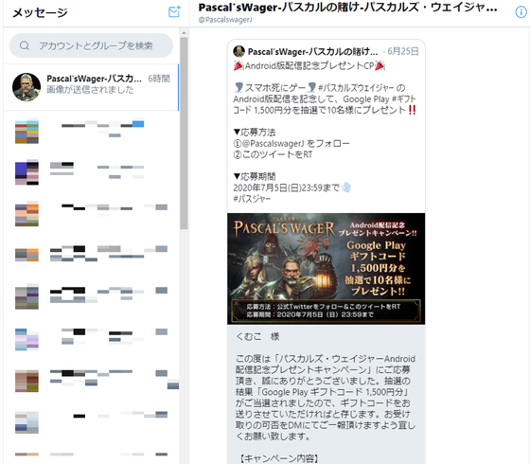530x464 pixels.
Task: Click the 2020年7月5日(日)23:59まで text
Action: [x=286, y=187]
